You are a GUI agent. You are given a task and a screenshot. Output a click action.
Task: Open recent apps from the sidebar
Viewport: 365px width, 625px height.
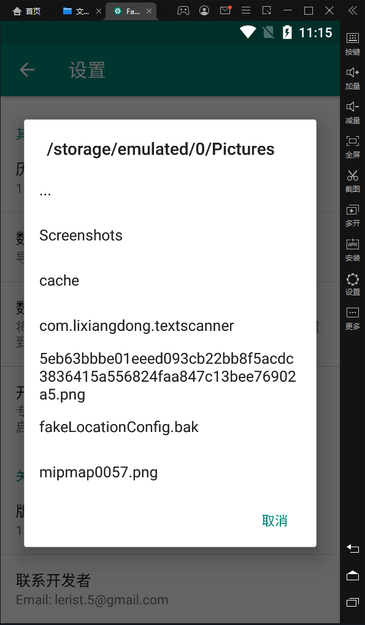click(353, 602)
